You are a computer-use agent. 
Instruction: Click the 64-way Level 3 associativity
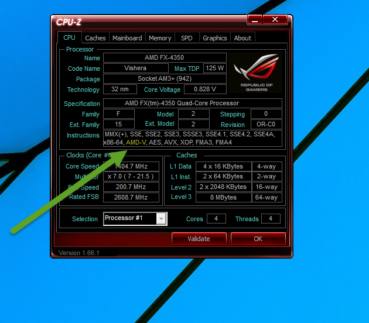pyautogui.click(x=266, y=197)
